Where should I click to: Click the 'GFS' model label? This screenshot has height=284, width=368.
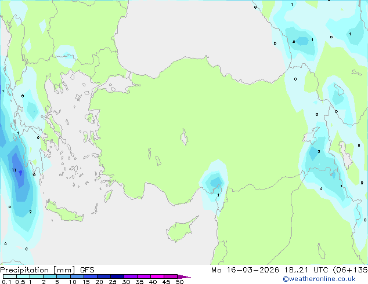coord(87,270)
